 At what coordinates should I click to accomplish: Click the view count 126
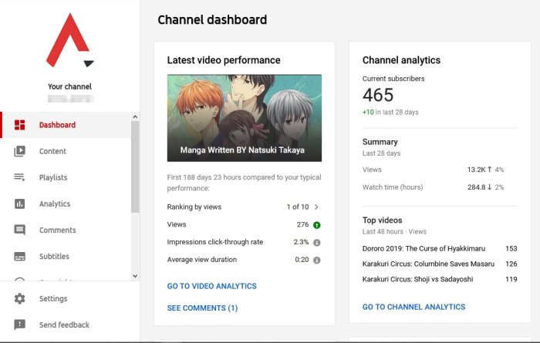click(511, 264)
